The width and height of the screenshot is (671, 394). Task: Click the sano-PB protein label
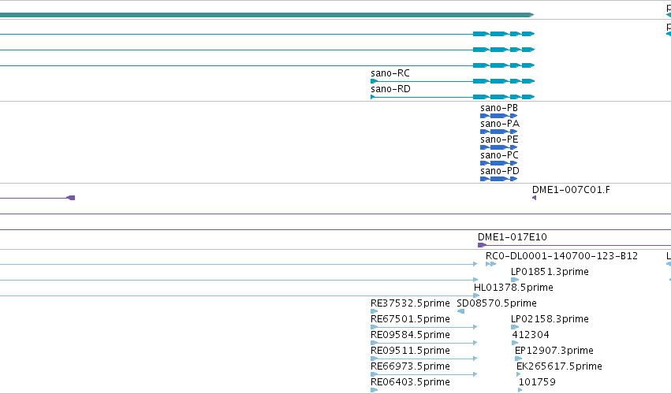(499, 108)
